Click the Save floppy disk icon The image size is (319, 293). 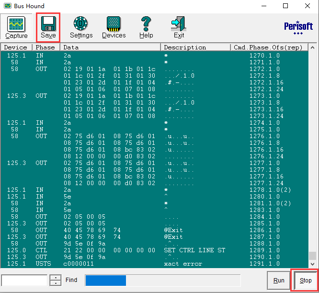tap(48, 27)
